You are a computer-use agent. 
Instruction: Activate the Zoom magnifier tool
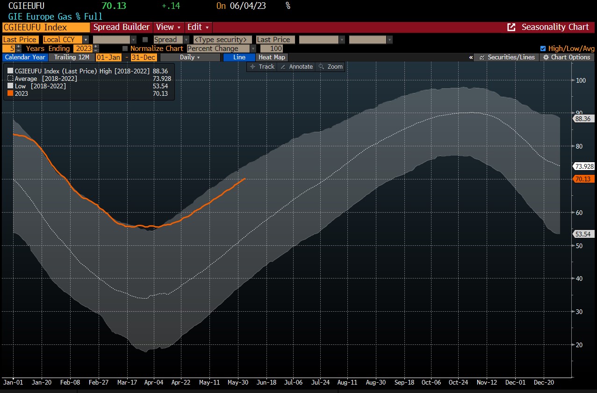(331, 67)
